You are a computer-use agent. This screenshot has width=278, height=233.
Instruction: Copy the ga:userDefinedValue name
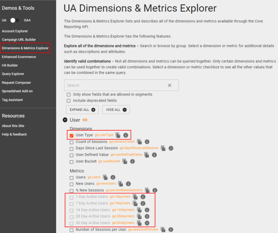click(147, 155)
